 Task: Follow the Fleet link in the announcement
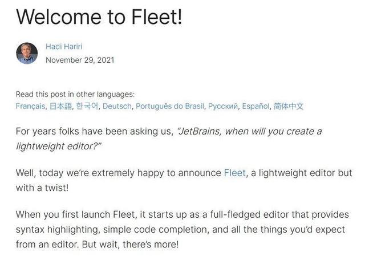tap(234, 173)
